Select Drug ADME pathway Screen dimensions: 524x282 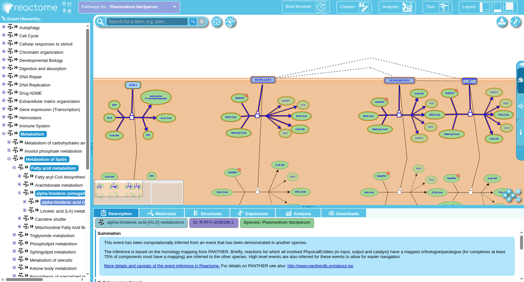coord(30,93)
